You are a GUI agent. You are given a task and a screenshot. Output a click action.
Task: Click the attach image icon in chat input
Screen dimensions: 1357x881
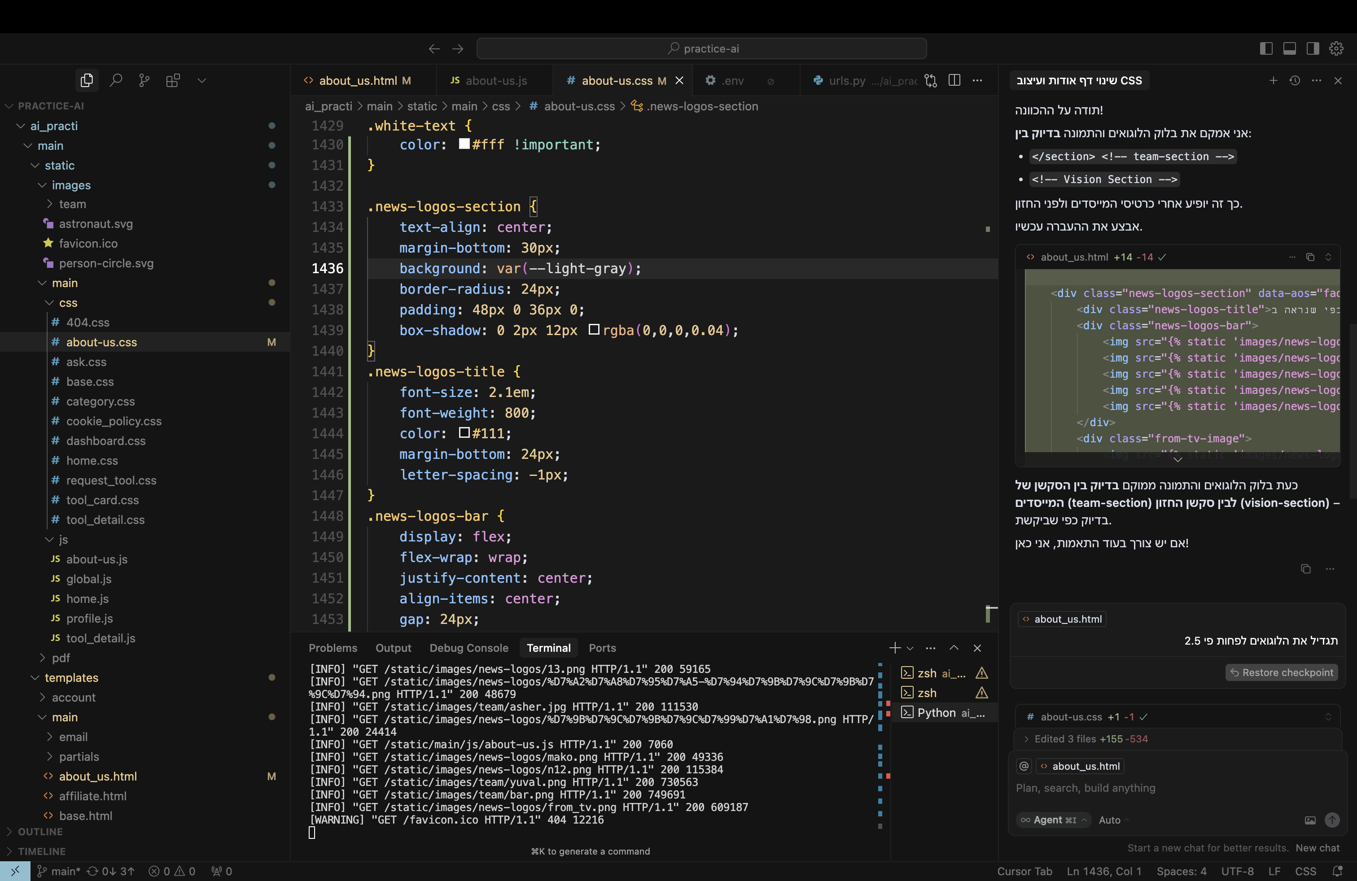pos(1310,820)
